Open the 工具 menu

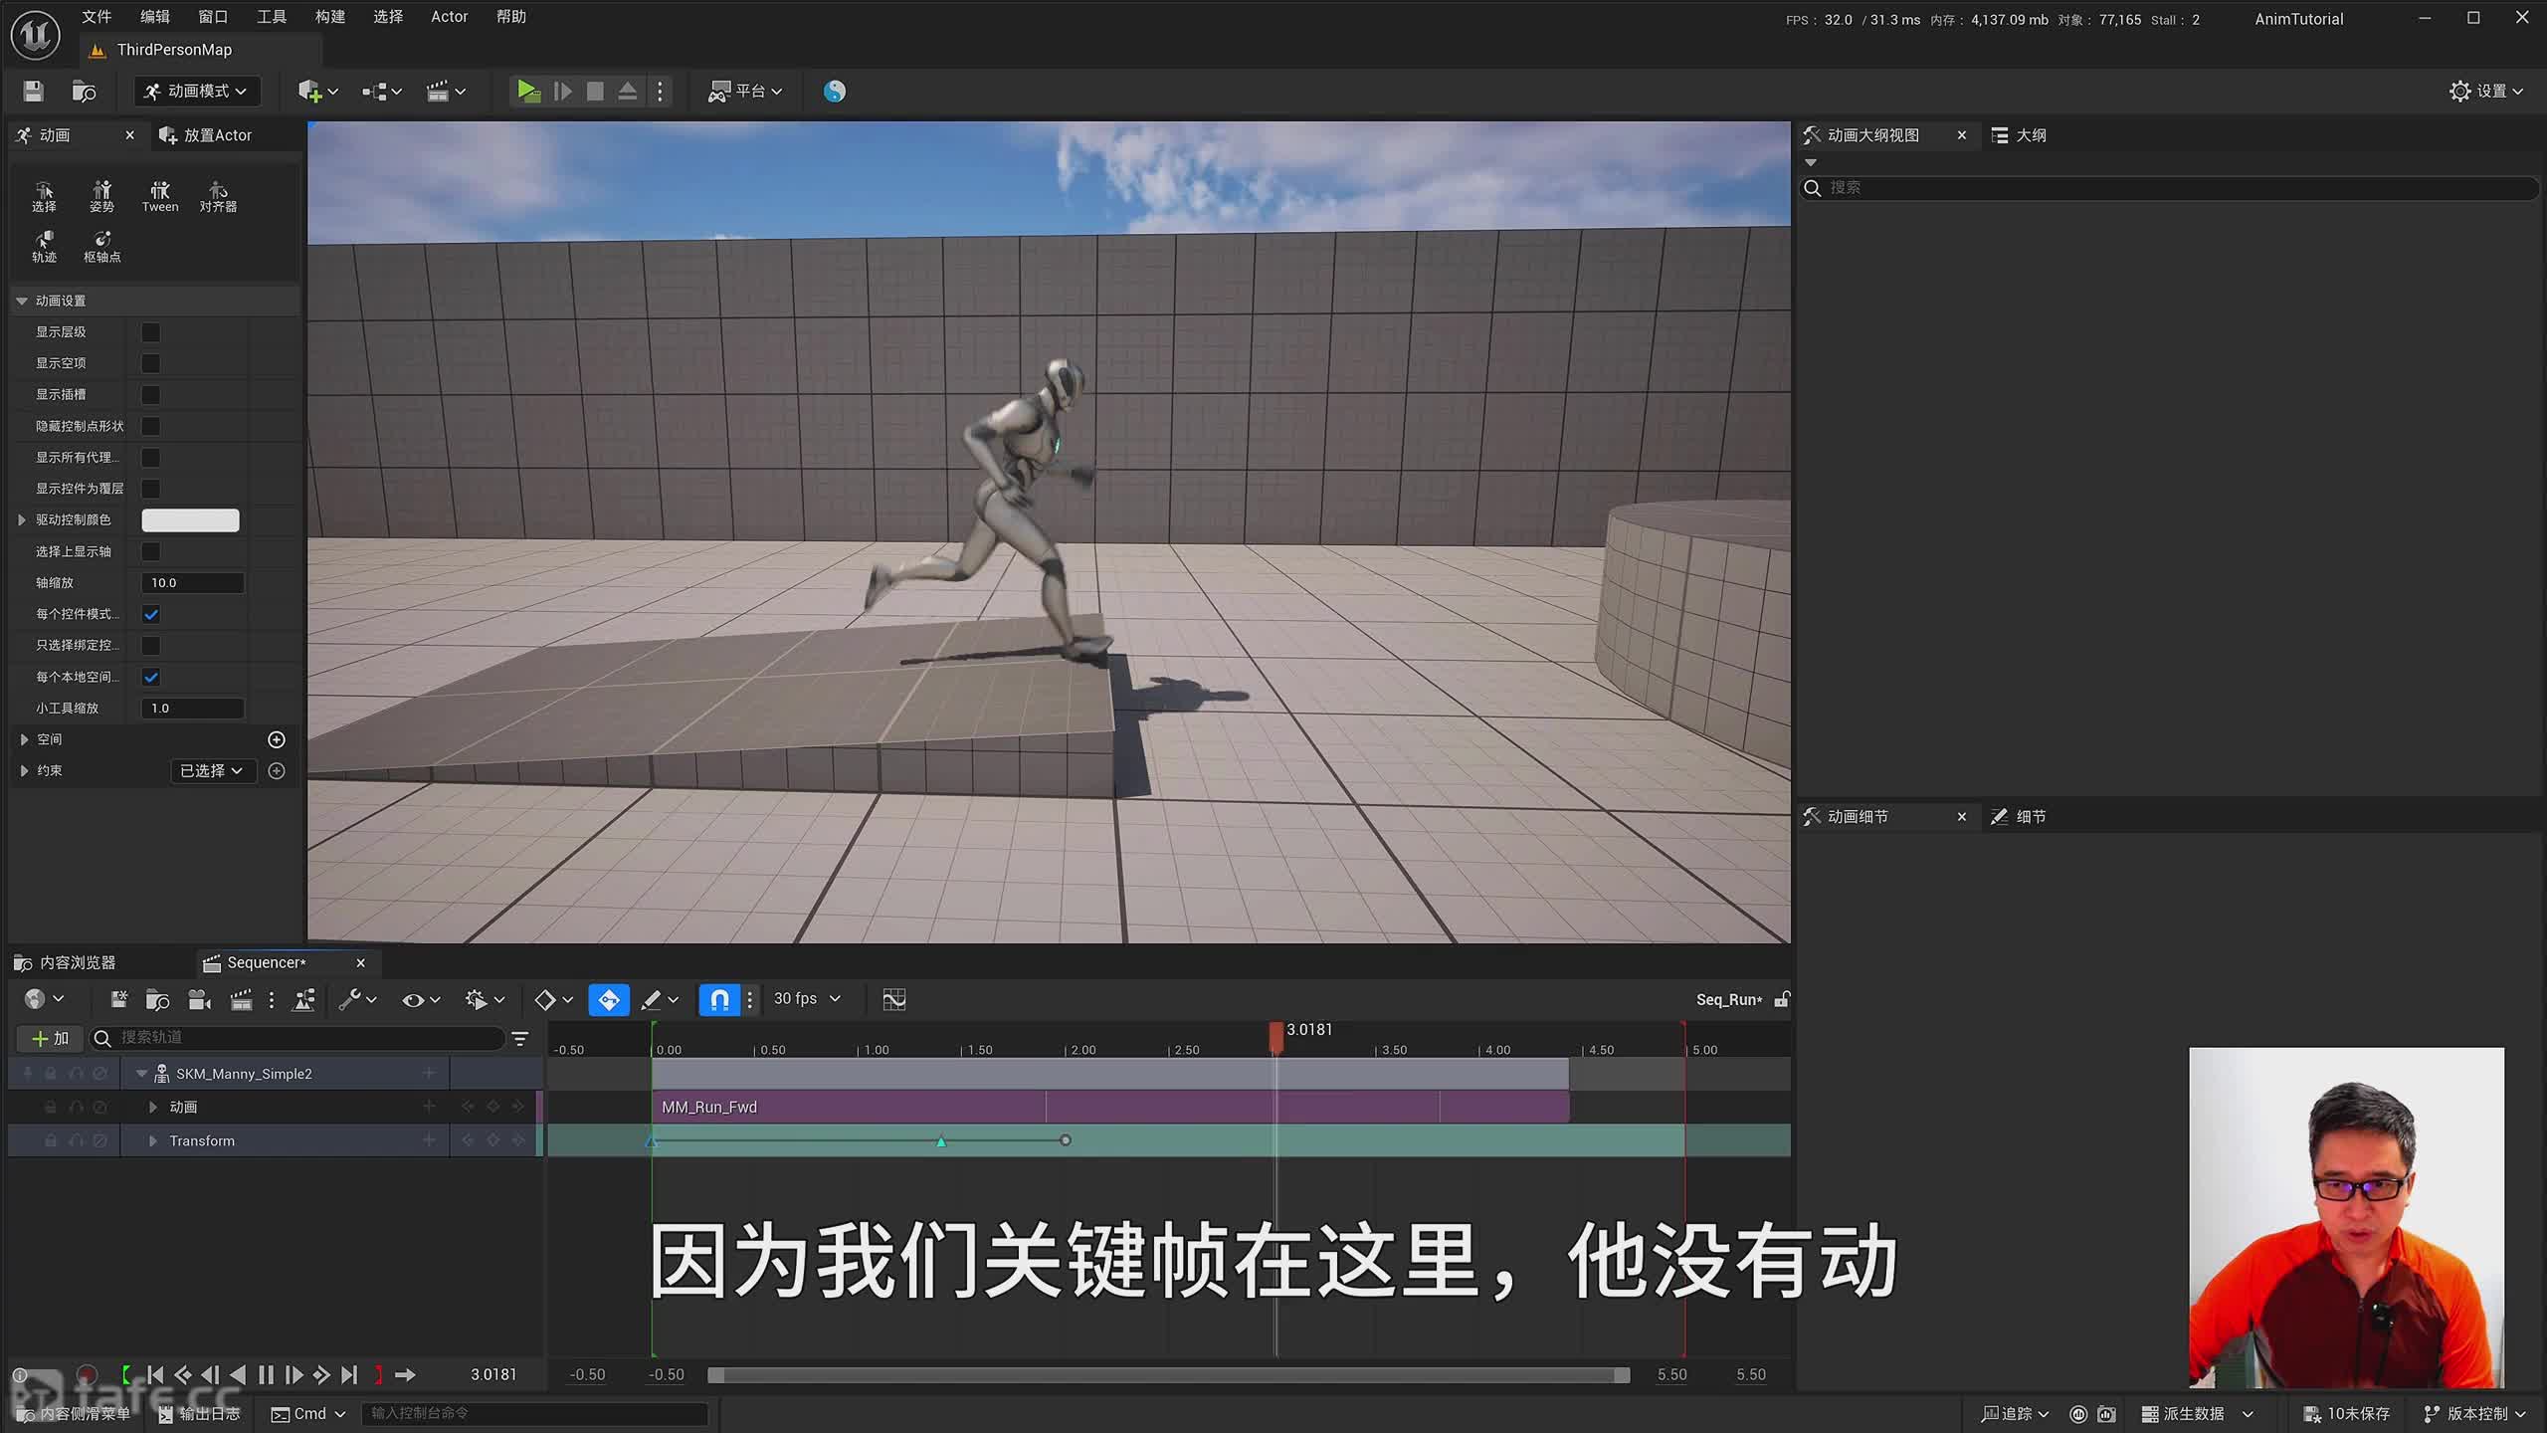[x=271, y=17]
